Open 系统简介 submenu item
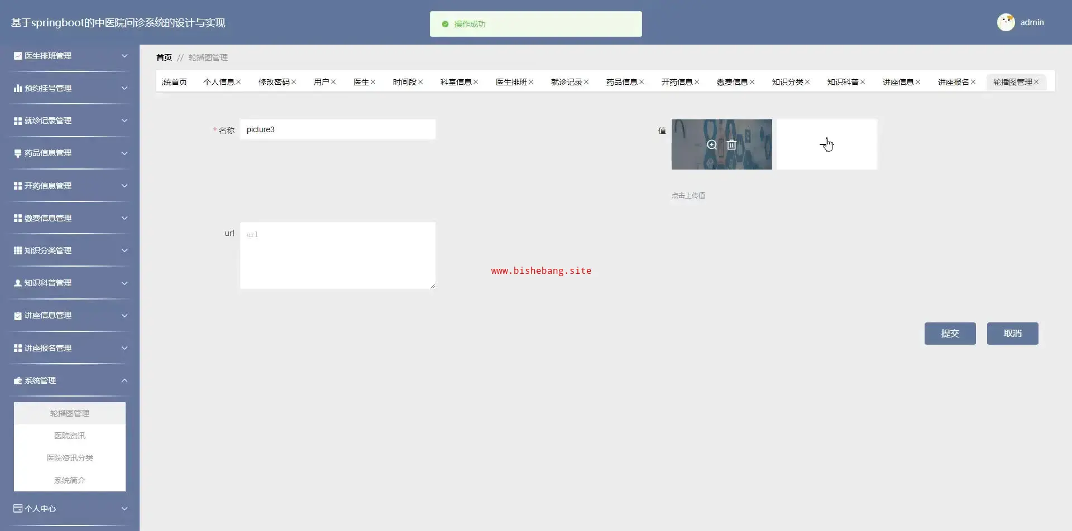This screenshot has width=1072, height=531. click(70, 480)
